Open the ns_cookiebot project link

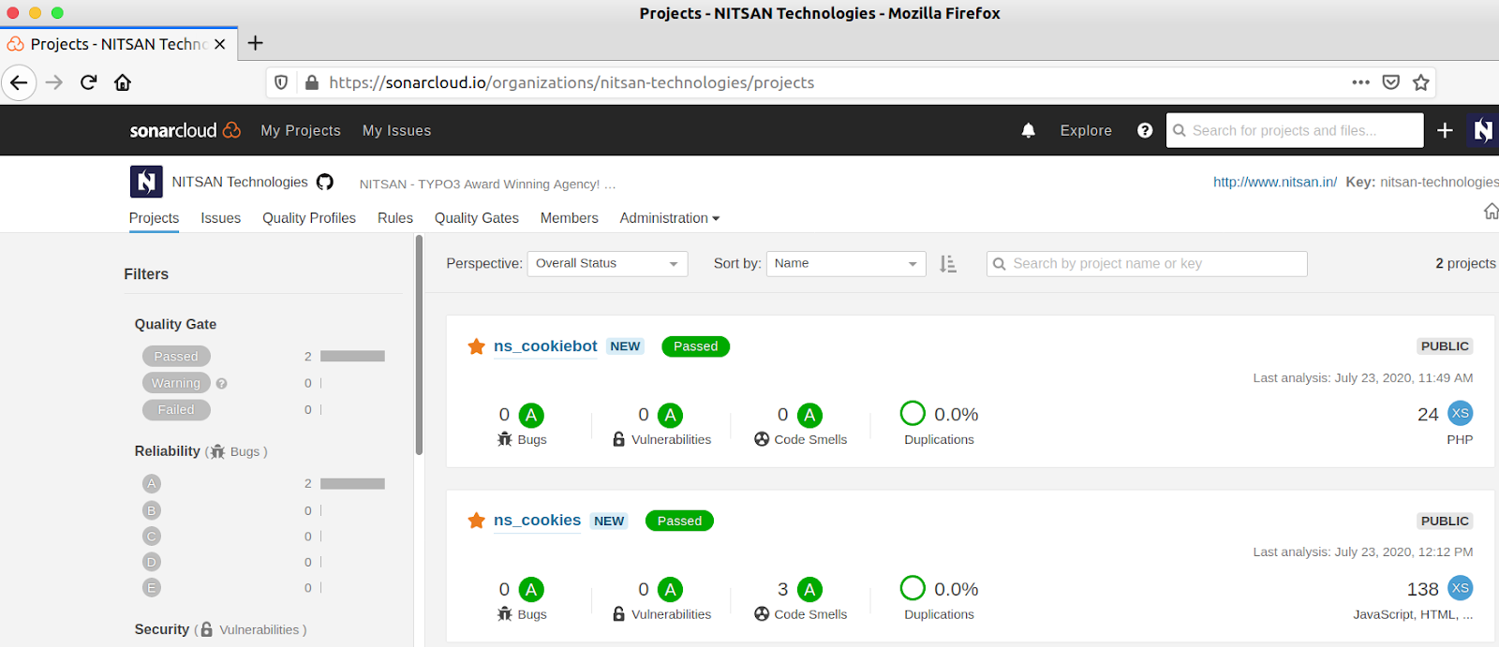(x=545, y=346)
